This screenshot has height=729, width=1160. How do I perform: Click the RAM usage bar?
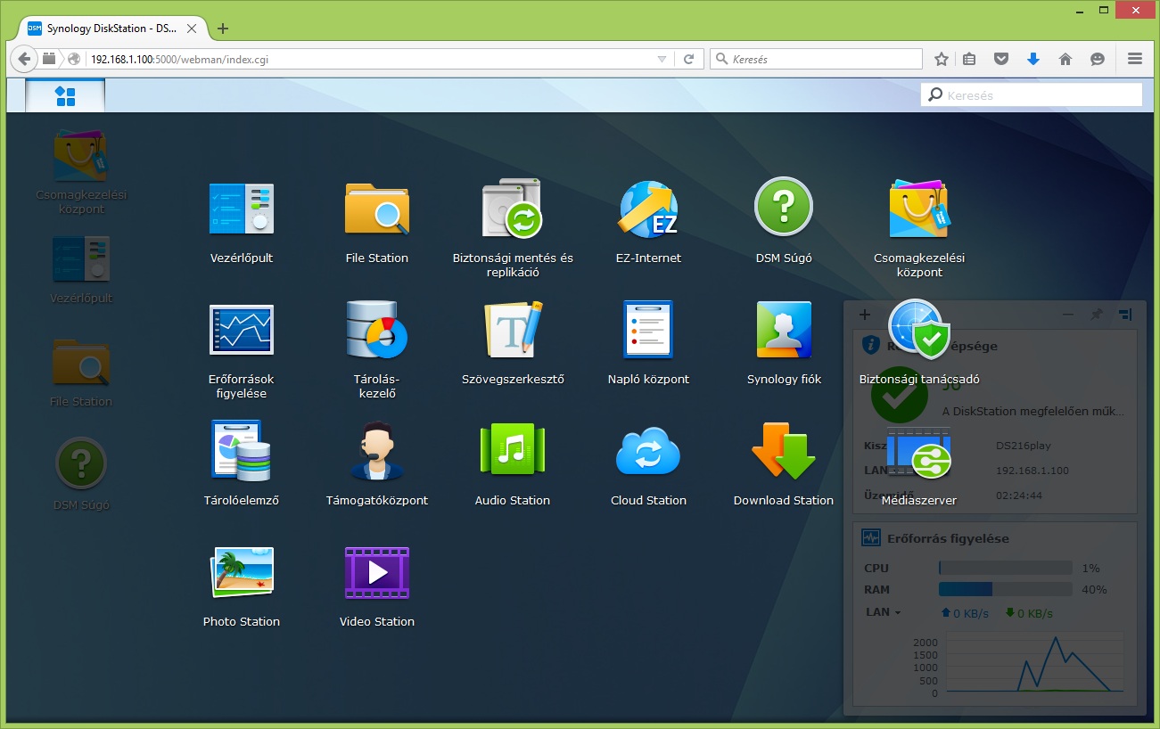1005,589
